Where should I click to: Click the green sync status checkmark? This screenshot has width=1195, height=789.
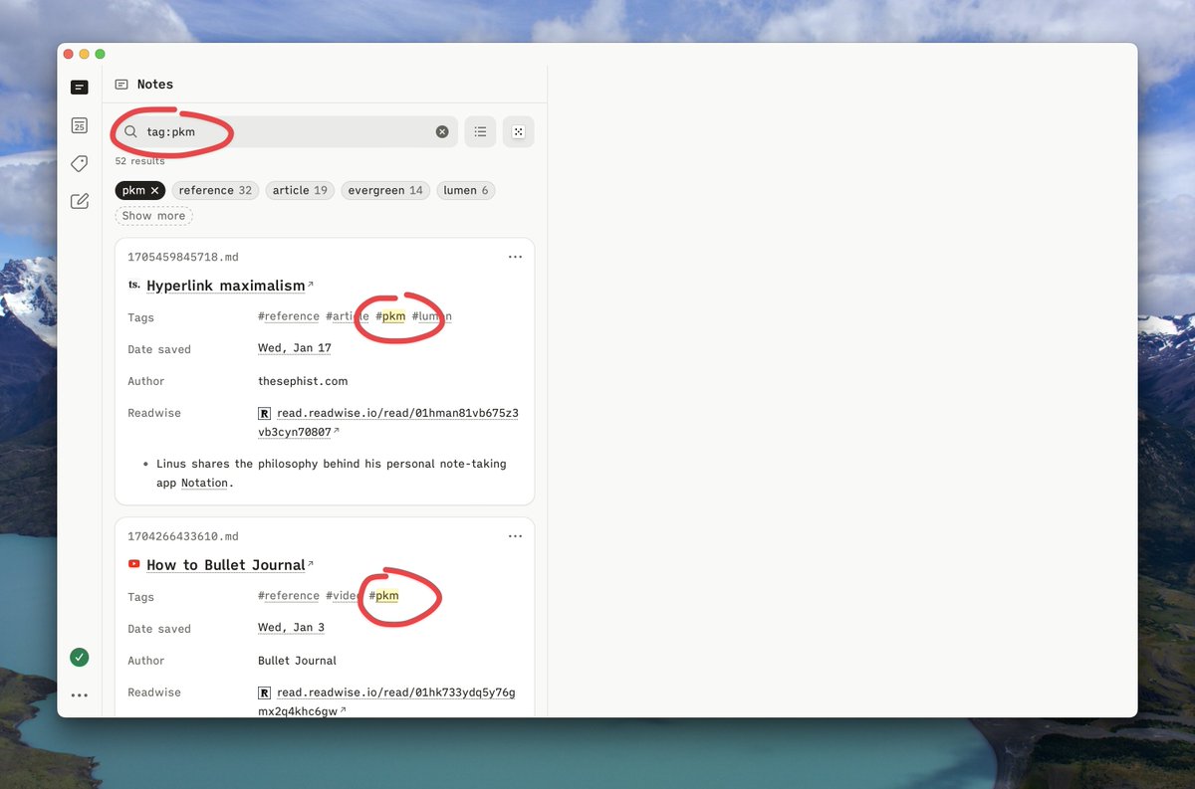[80, 657]
